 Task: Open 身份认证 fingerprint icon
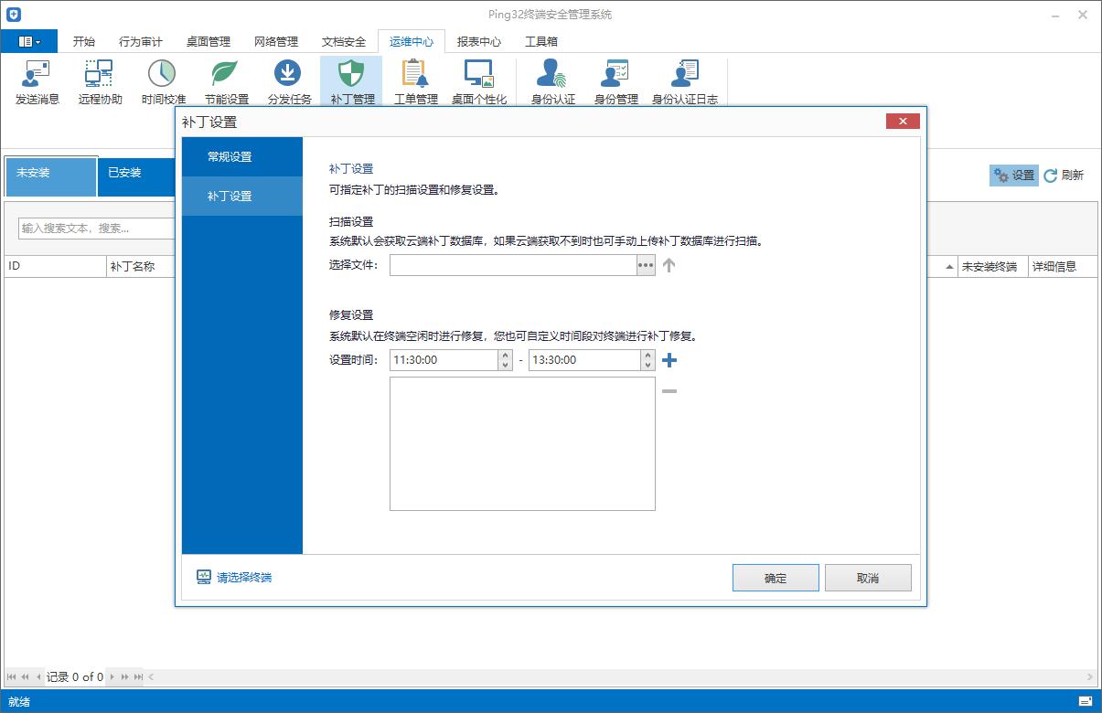552,81
